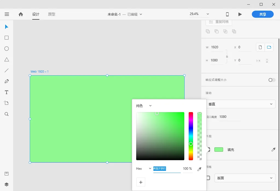Open the Hex color mode dropdown

[x=144, y=169]
